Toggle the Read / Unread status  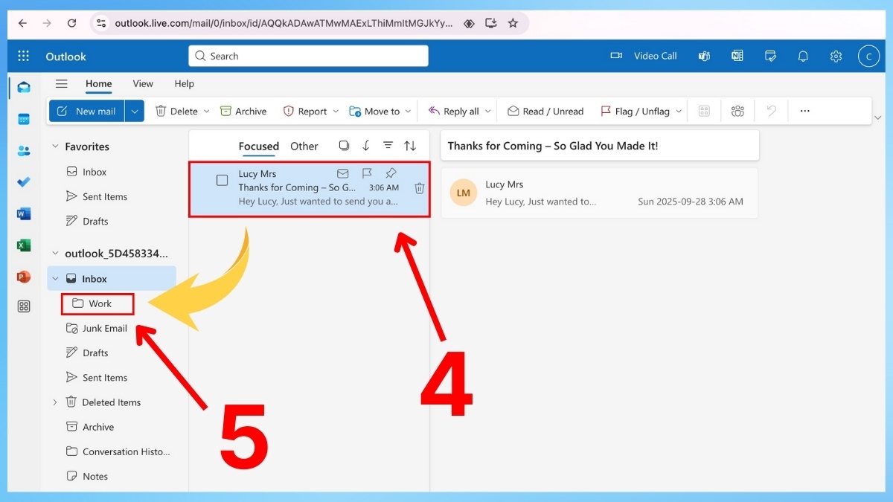coord(545,112)
